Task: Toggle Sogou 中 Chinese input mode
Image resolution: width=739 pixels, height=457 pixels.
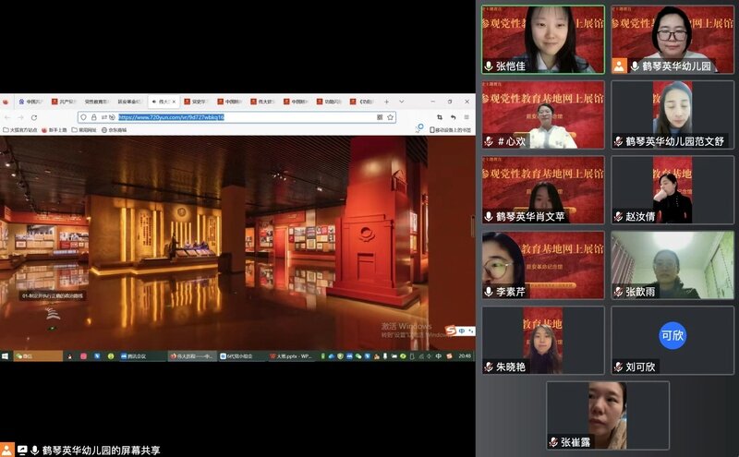Action: click(462, 331)
